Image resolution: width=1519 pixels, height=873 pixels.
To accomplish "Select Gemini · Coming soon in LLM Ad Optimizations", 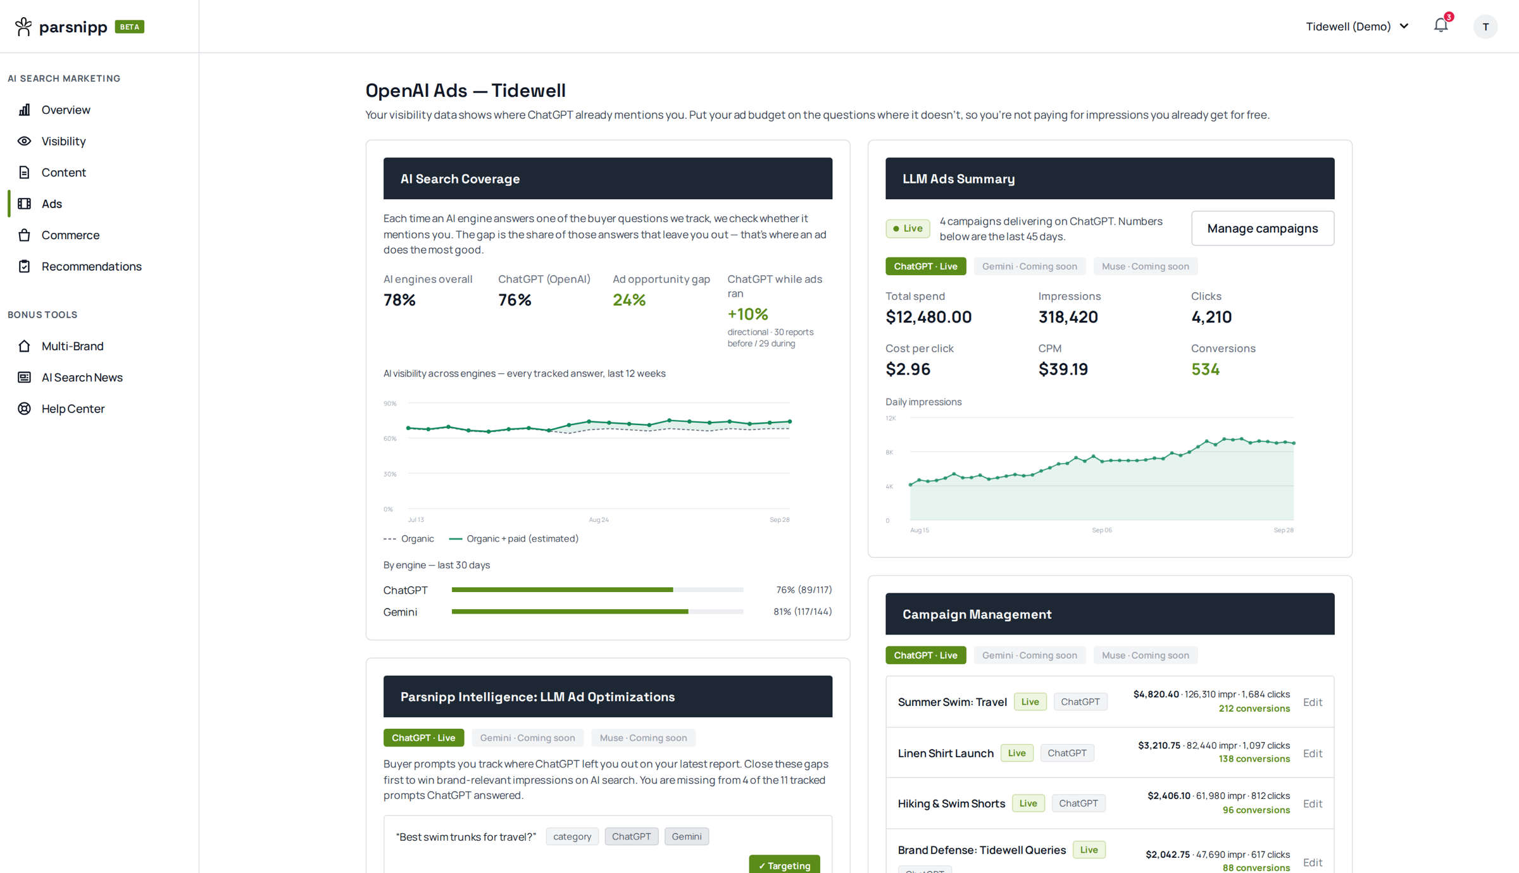I will 527,738.
